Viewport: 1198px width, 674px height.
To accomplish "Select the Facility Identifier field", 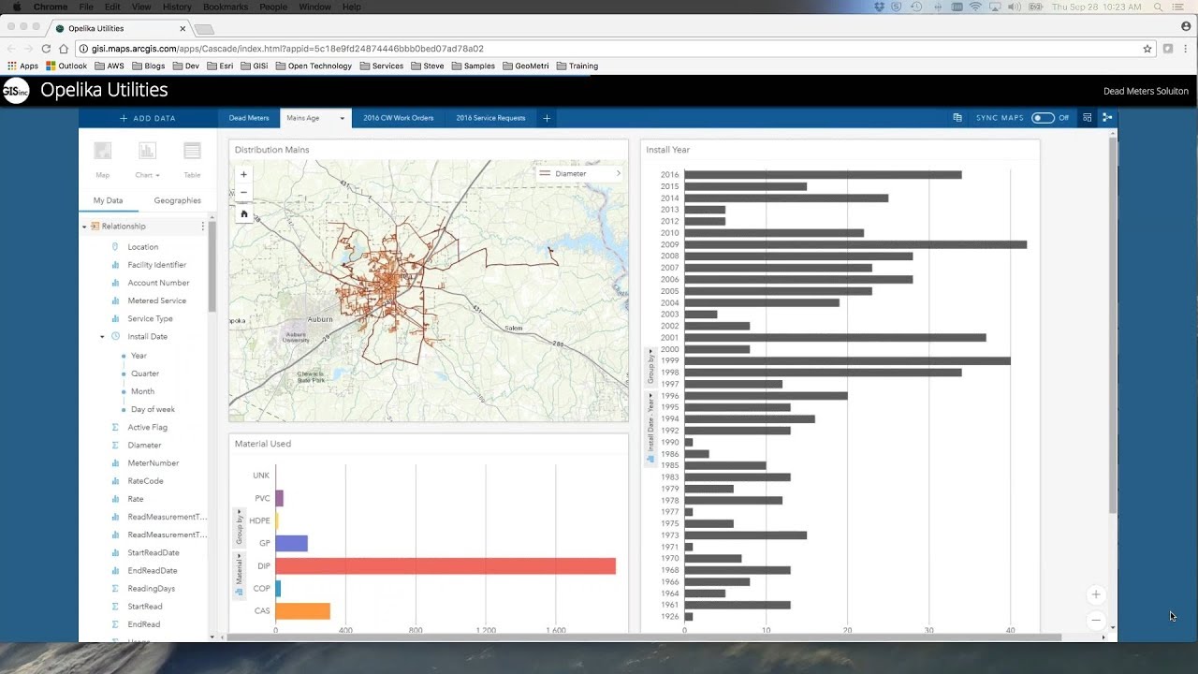I will [156, 265].
